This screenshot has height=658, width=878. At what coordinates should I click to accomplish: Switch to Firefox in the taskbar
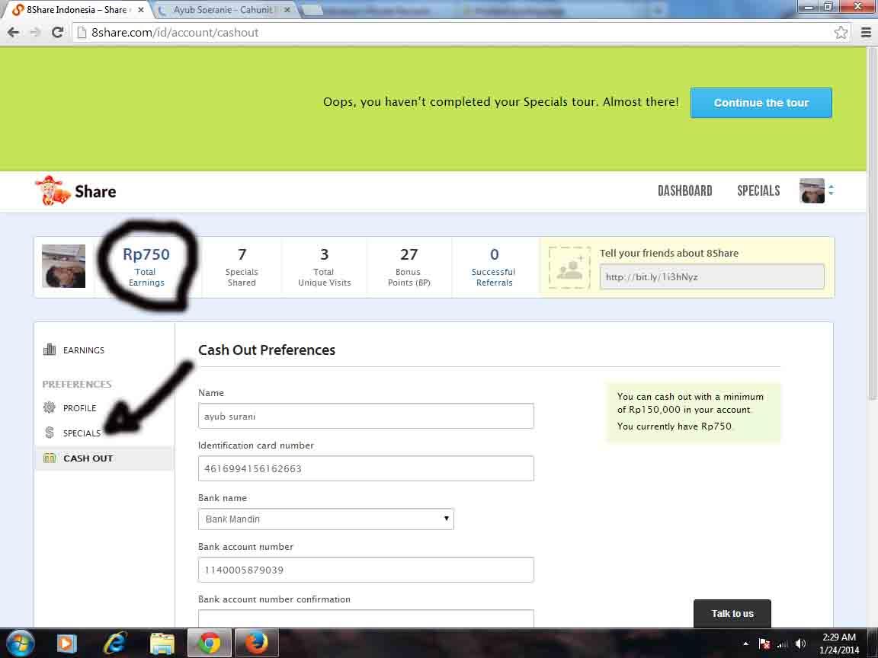256,643
